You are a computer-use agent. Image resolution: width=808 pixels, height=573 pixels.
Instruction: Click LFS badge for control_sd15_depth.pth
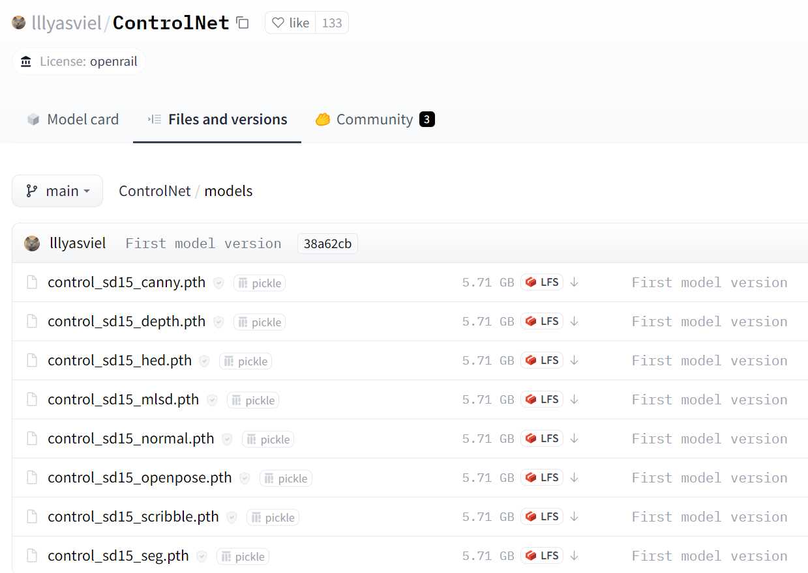click(542, 321)
